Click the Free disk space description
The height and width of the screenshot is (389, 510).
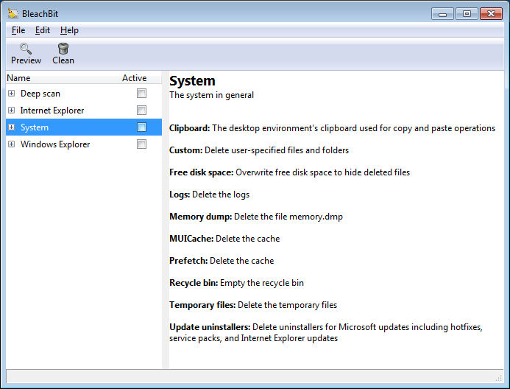pyautogui.click(x=289, y=172)
